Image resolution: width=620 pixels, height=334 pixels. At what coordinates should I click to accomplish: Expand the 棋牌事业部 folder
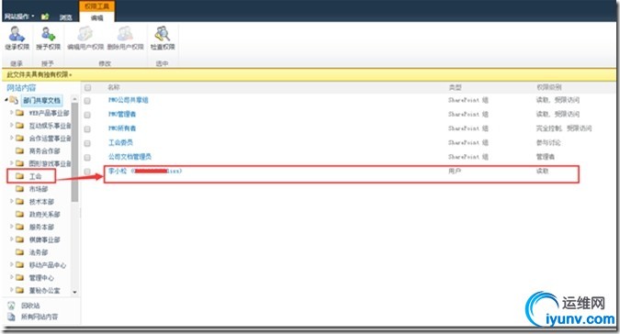(11, 239)
